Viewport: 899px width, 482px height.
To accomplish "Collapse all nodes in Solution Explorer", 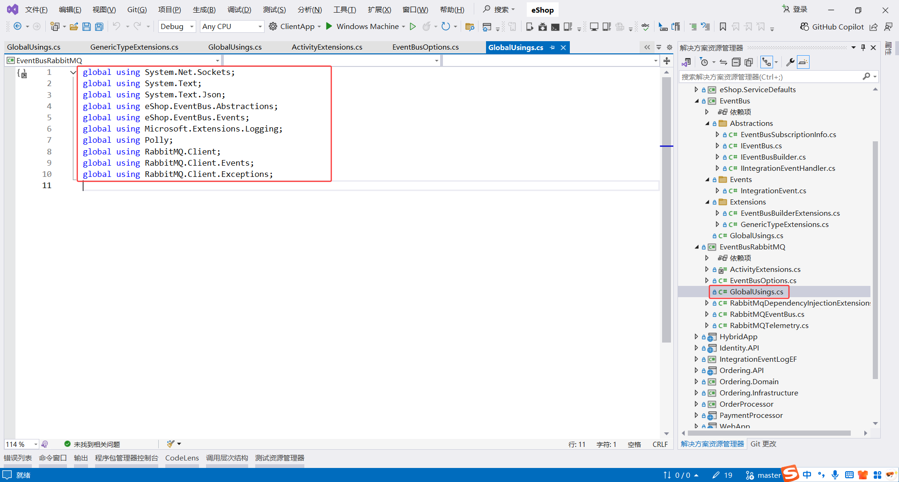I will tap(736, 62).
